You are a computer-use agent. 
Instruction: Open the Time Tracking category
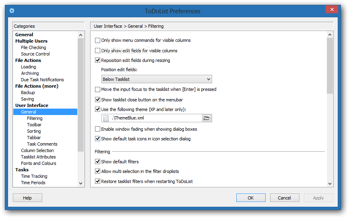(34, 177)
